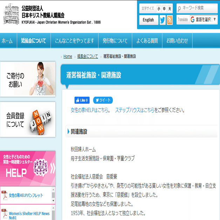Click the PDF icon beside 女性の家HELPパンフレット
The width and height of the screenshot is (220, 220).
tap(5, 195)
